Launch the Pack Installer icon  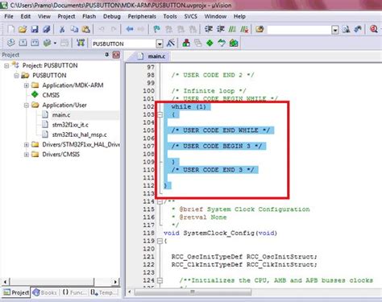click(x=234, y=43)
